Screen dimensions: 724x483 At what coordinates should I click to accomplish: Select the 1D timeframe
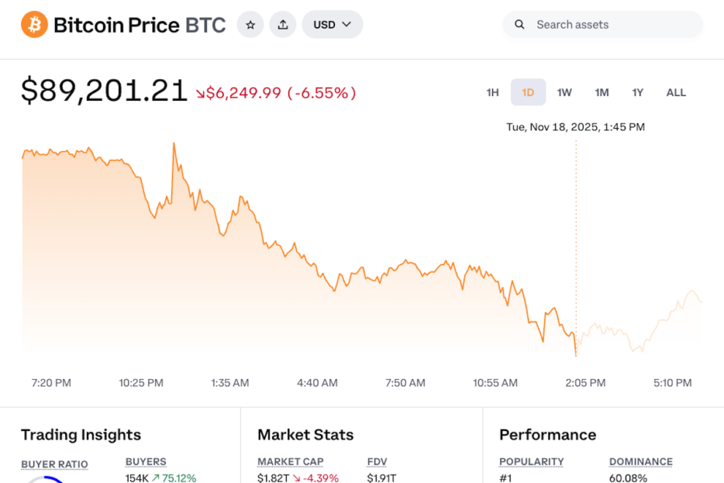528,92
